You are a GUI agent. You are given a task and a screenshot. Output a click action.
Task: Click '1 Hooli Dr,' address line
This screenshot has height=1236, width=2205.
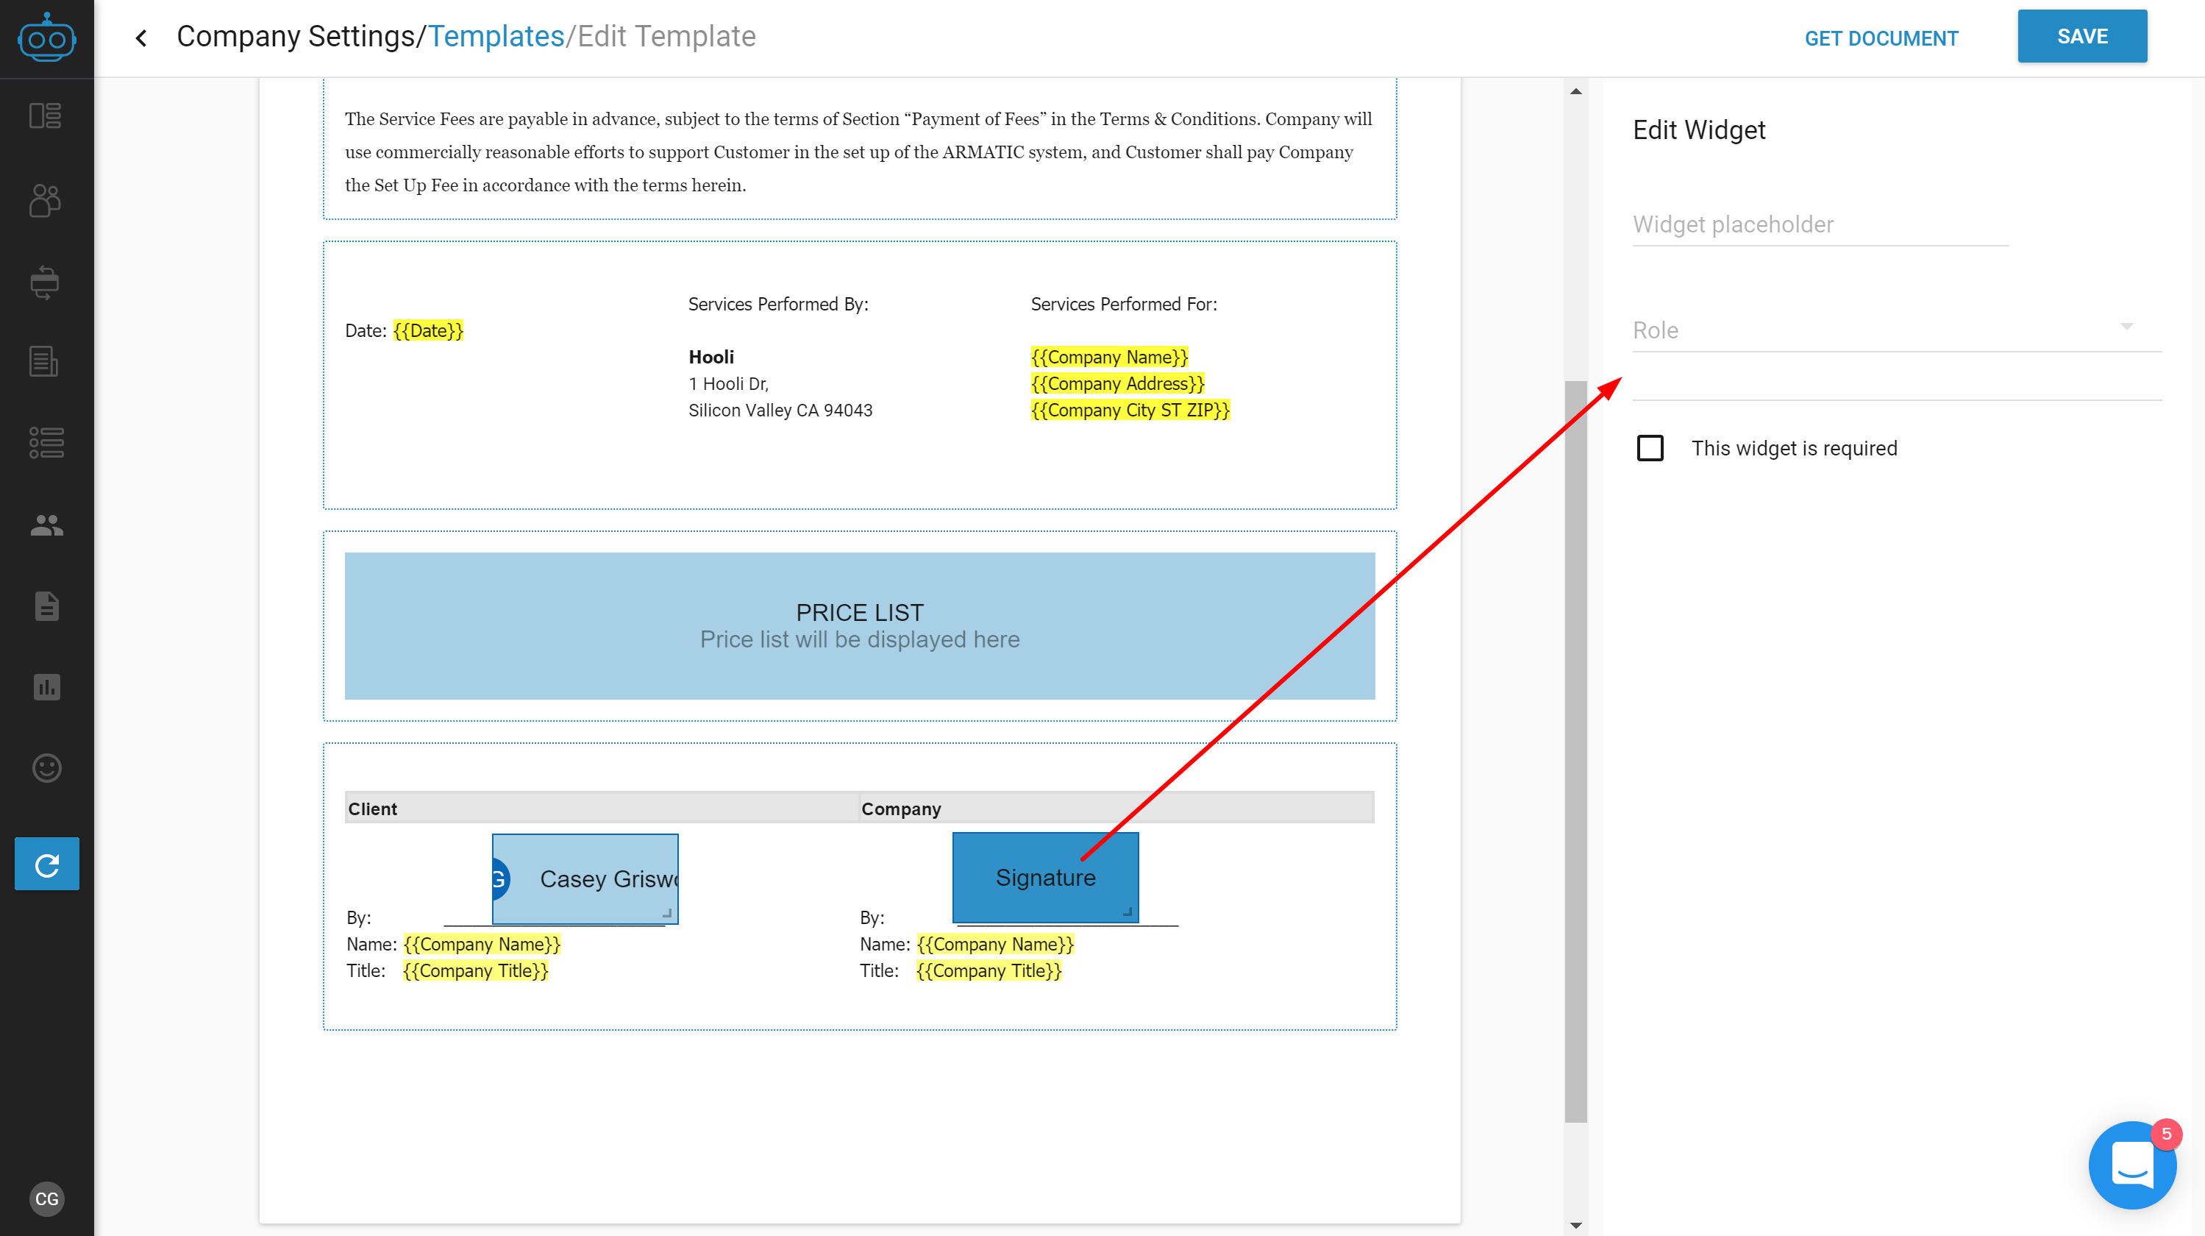(x=728, y=383)
